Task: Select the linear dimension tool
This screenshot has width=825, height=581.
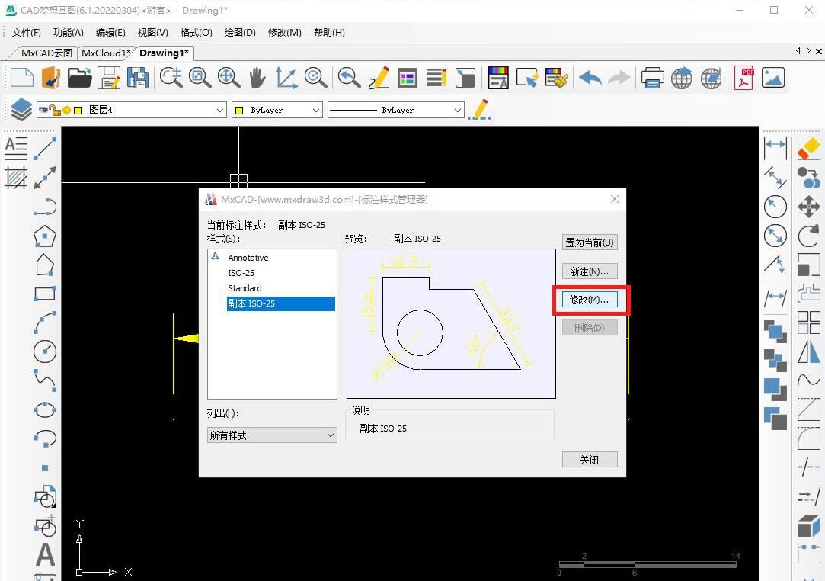Action: 775,148
